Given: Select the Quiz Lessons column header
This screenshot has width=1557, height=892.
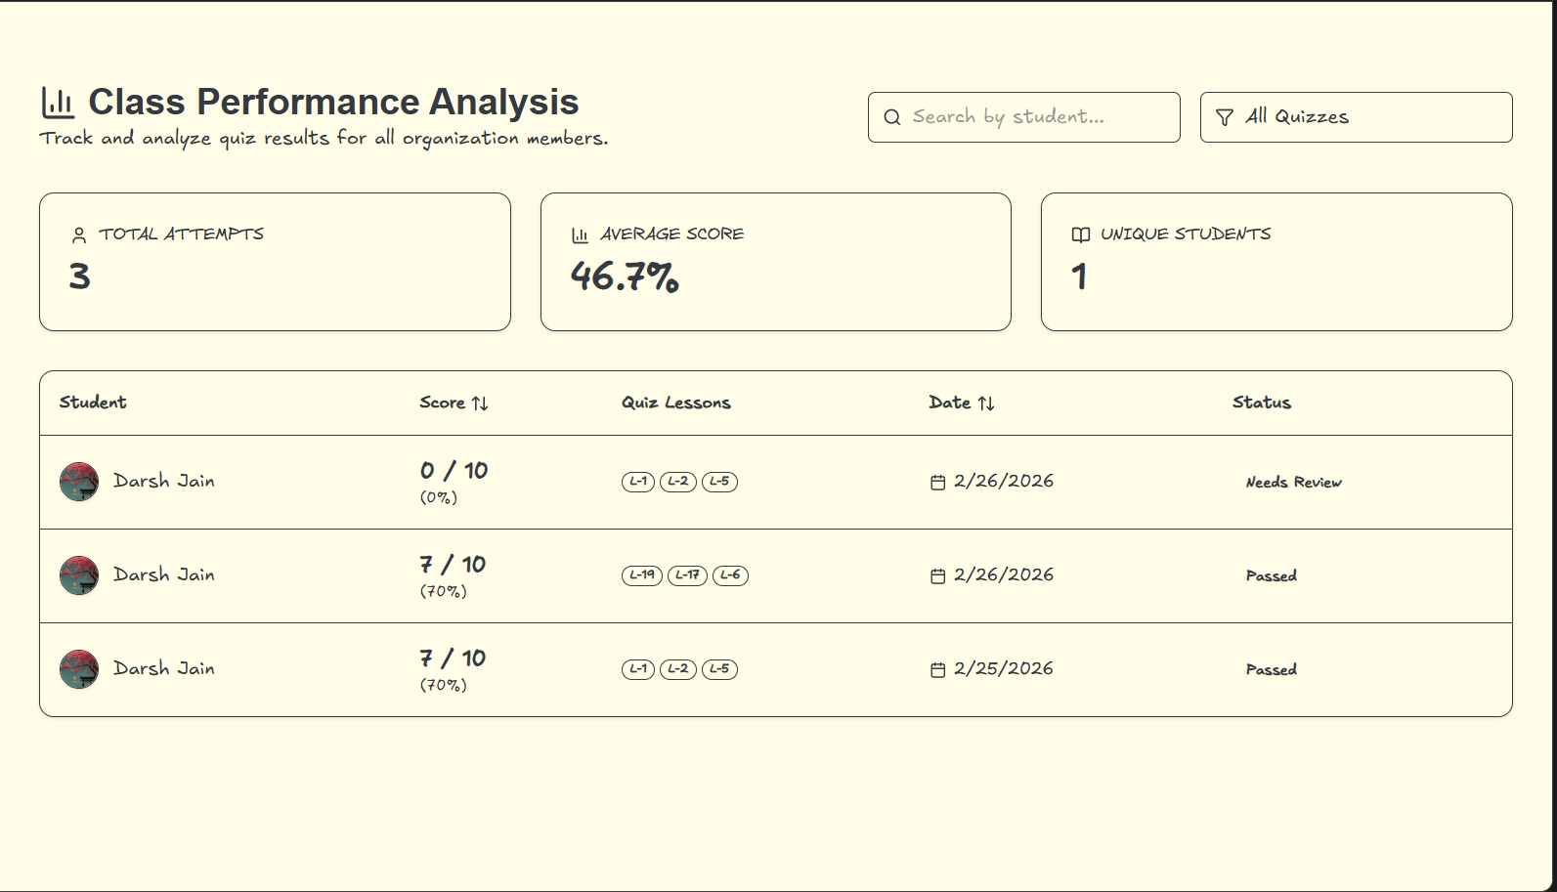Looking at the screenshot, I should point(676,403).
